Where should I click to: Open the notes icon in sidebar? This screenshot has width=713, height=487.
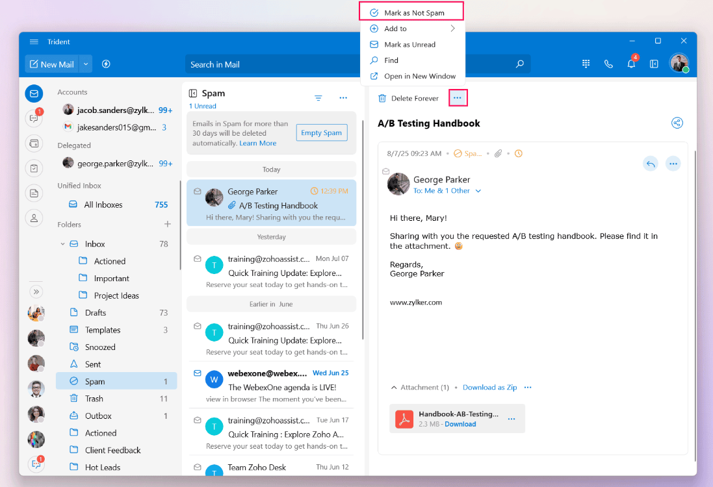(34, 194)
